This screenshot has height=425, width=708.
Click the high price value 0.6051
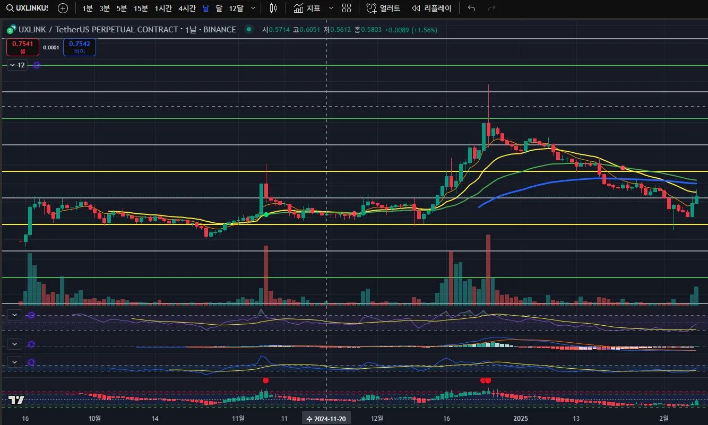309,30
